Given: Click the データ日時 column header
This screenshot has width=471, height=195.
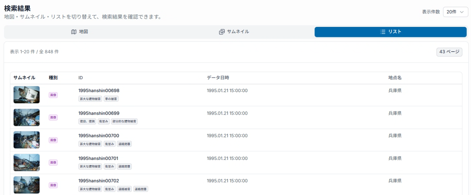Looking at the screenshot, I should click(218, 78).
